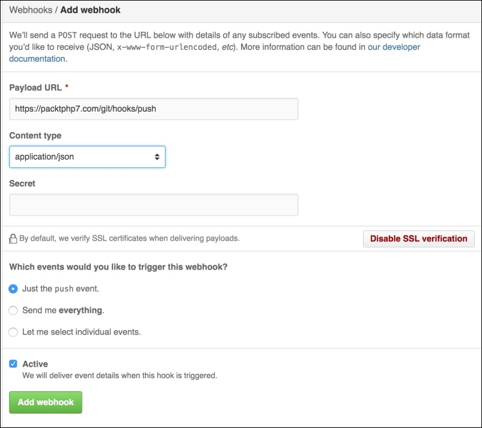The image size is (482, 428).
Task: Select the "Just the push event" radio
Action: pyautogui.click(x=13, y=289)
